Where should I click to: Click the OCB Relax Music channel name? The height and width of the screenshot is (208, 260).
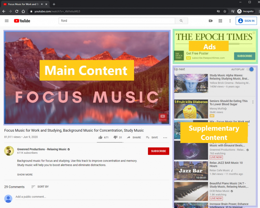point(220,191)
